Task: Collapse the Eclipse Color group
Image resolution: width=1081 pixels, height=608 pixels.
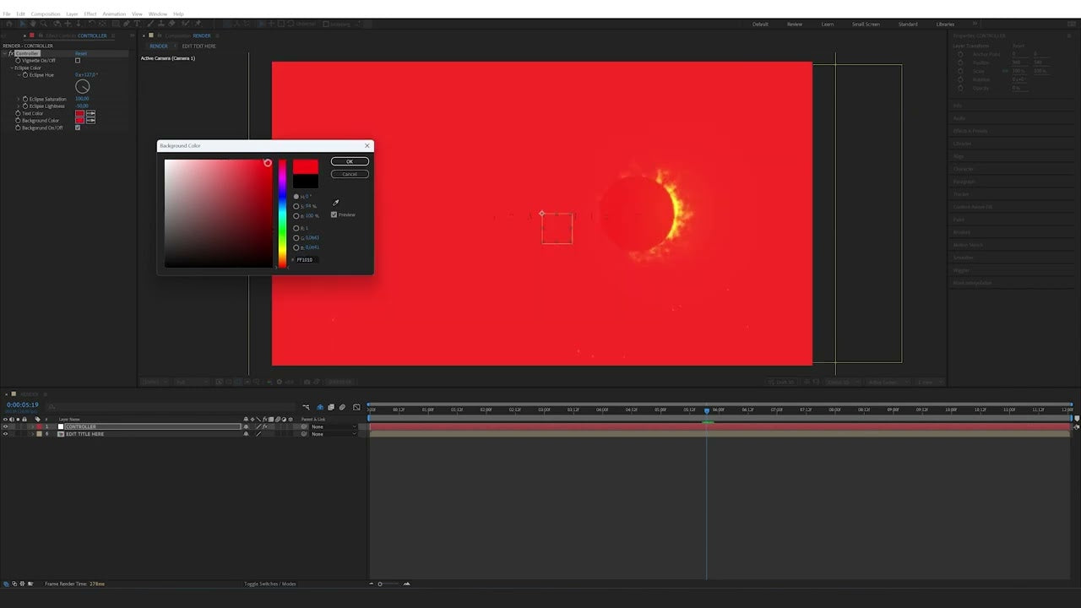Action: point(12,68)
